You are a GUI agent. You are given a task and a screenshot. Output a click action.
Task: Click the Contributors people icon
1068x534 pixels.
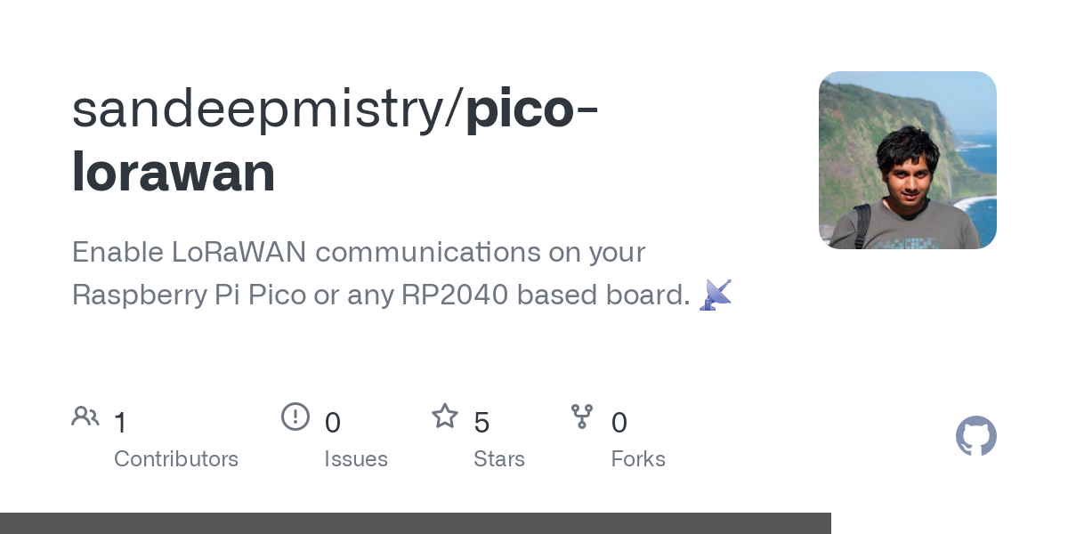pyautogui.click(x=85, y=417)
